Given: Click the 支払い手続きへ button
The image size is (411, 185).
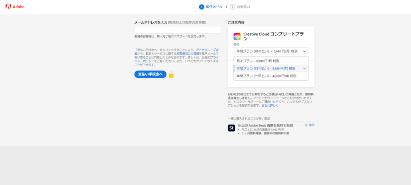Looking at the screenshot, I should (x=151, y=74).
